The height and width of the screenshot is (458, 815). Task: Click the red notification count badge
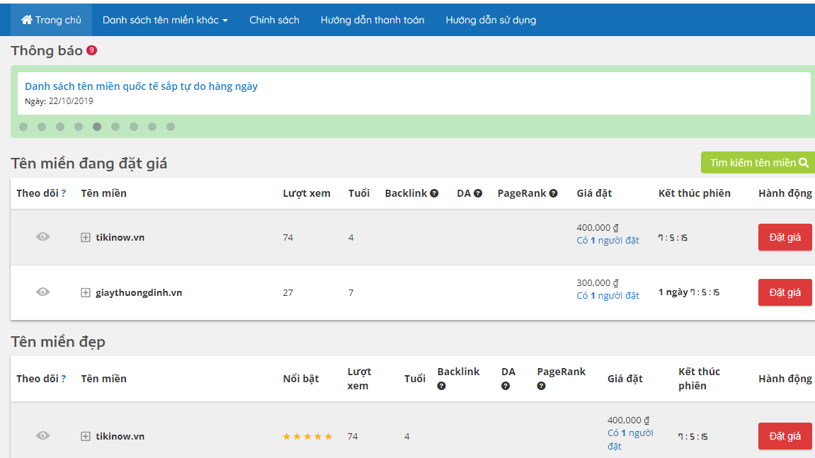[91, 50]
